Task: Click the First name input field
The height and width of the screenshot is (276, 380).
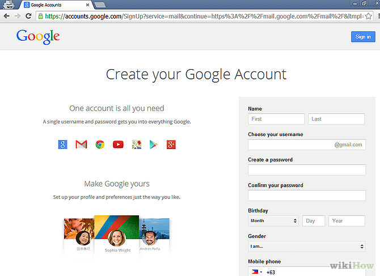Action: coord(276,119)
